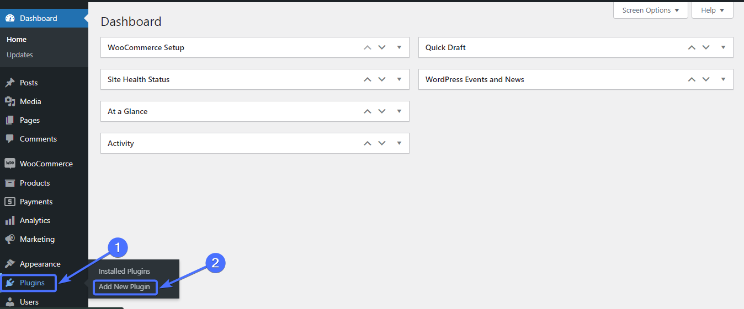Click WordPress Events and News title

475,79
